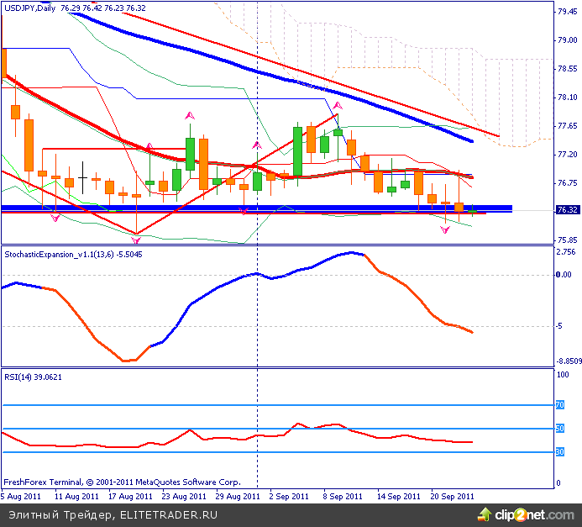The height and width of the screenshot is (527, 582).
Task: Select the up-fractal arrow above 23 Aug candle
Action: 190,114
